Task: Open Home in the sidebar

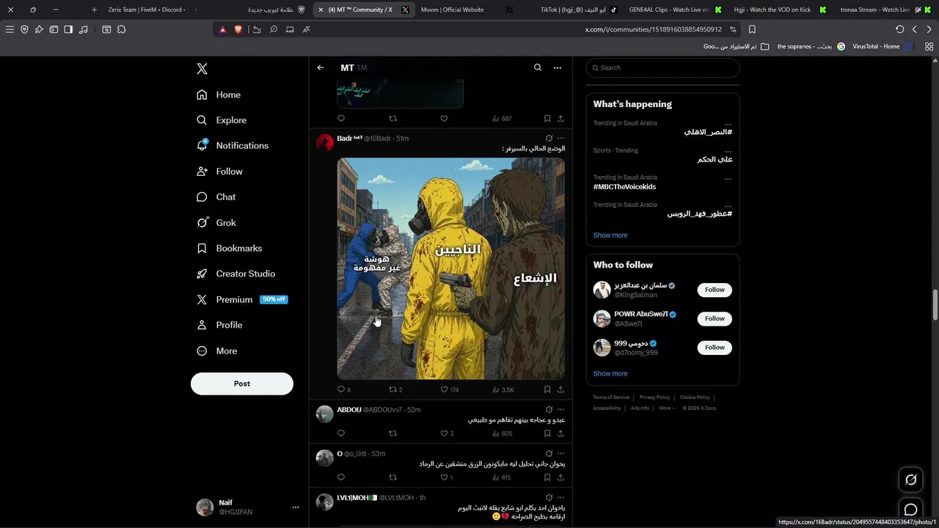Action: (219, 95)
